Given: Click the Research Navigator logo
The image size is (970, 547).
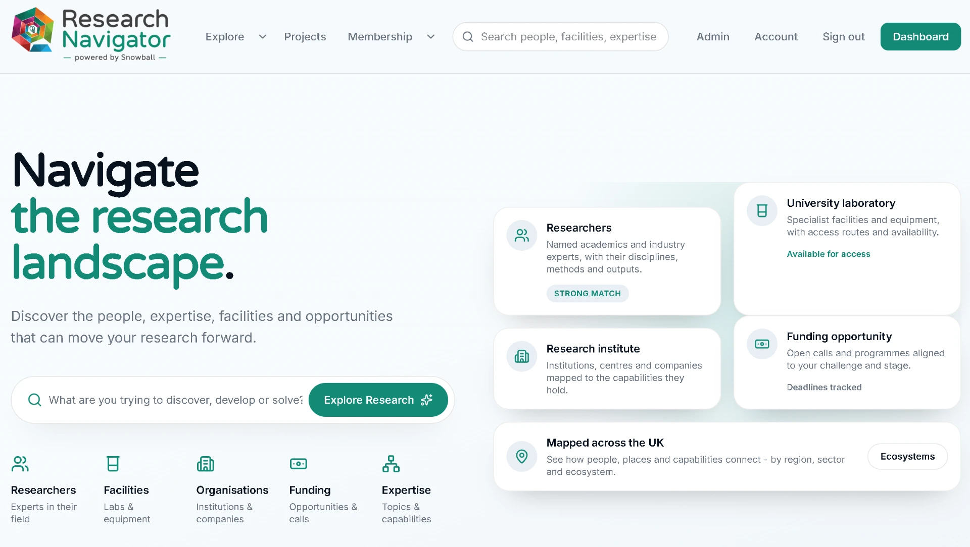Looking at the screenshot, I should 91,36.
